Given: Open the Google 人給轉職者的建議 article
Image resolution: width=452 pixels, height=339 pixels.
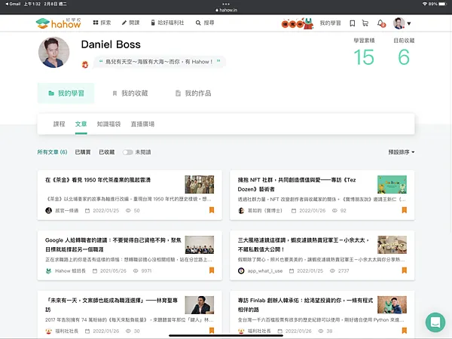Looking at the screenshot, I should click(x=113, y=245).
